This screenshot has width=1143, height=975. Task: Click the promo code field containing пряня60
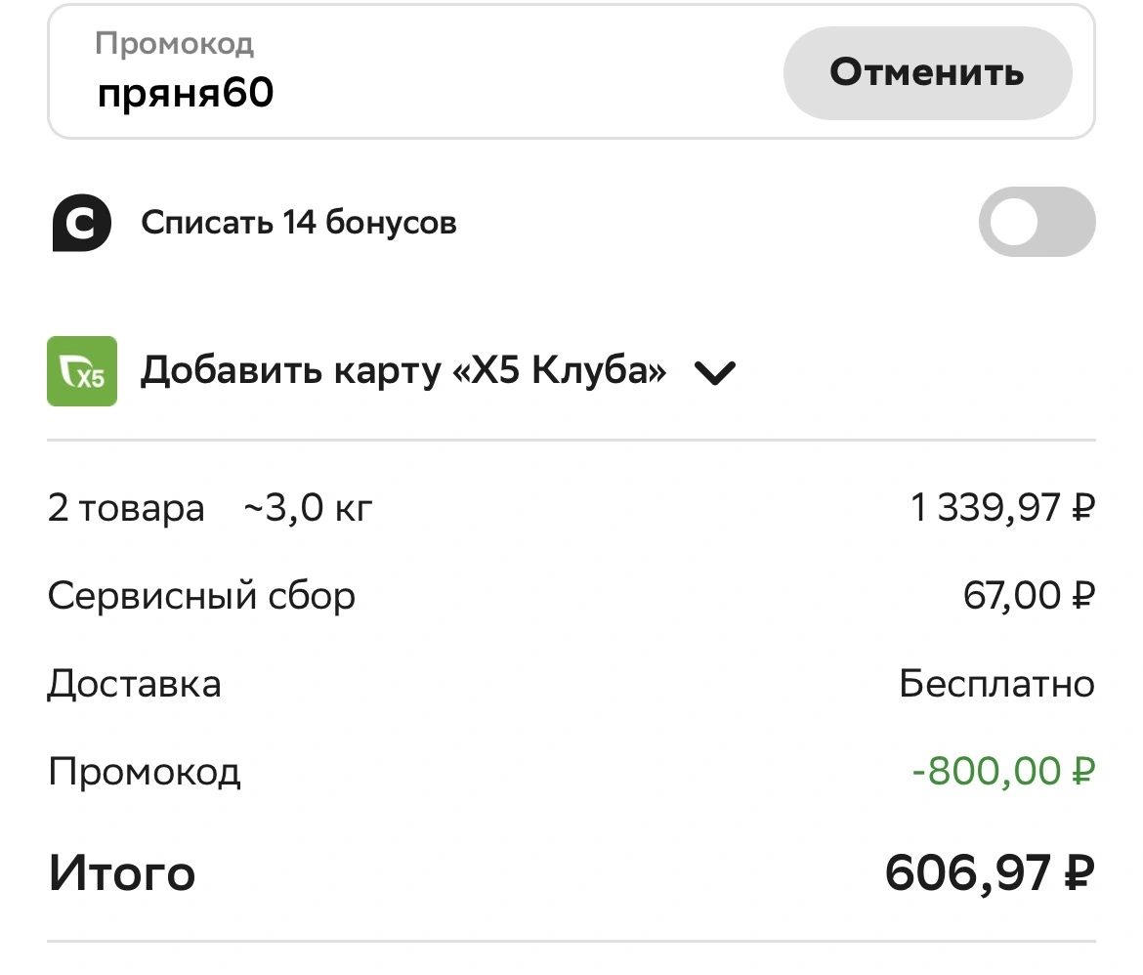[x=416, y=71]
